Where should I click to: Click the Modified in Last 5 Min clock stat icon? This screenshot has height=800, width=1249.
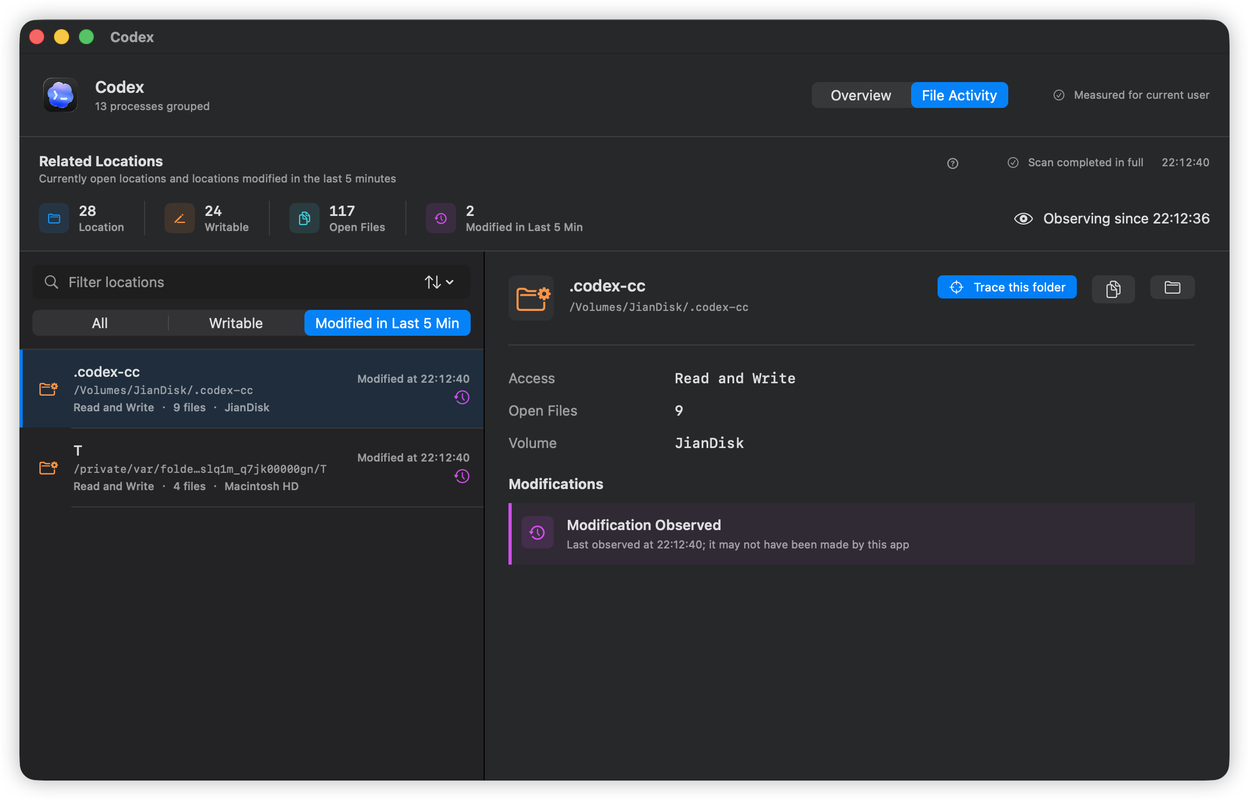pos(441,219)
